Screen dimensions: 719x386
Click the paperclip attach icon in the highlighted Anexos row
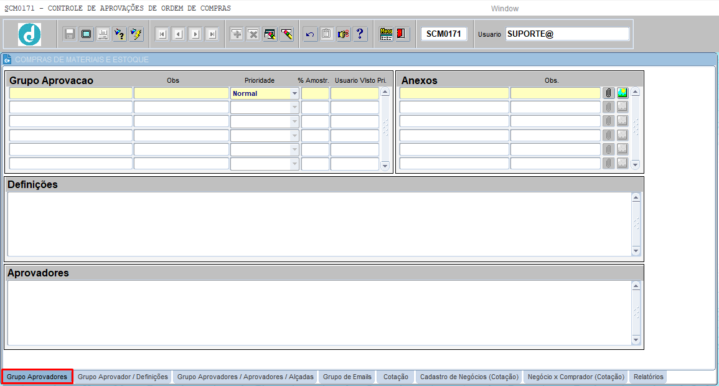(608, 93)
